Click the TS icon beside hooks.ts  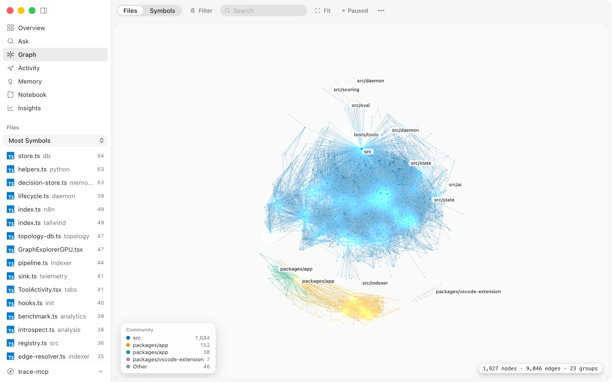point(11,303)
